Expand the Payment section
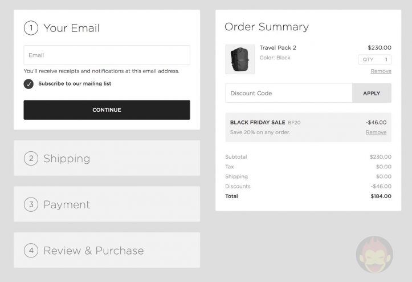This screenshot has height=282, width=412. tap(67, 204)
